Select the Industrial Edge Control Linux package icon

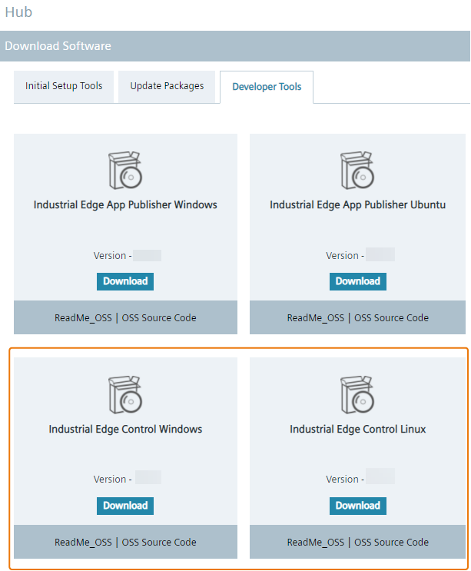click(357, 395)
